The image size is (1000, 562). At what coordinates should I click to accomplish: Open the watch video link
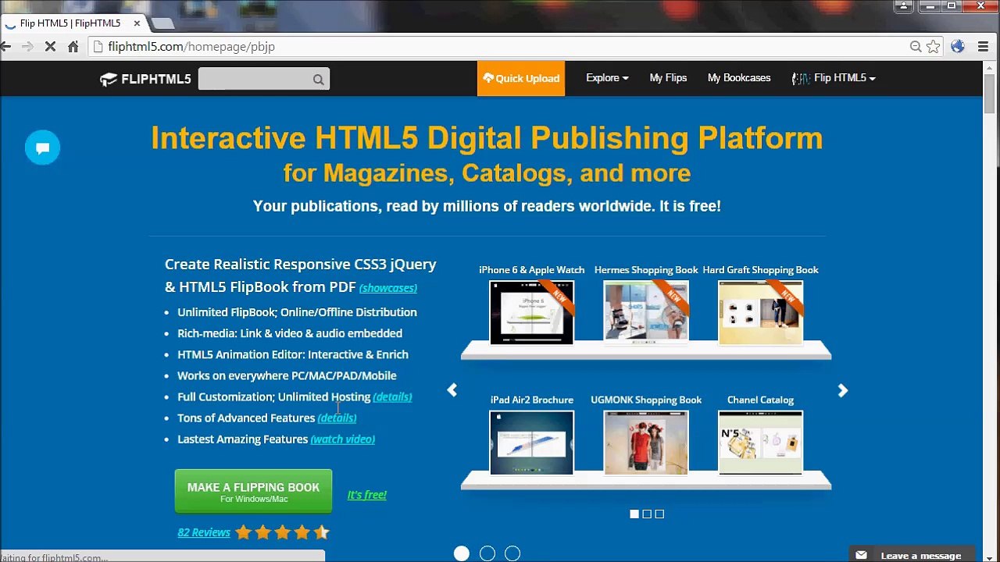(x=343, y=439)
